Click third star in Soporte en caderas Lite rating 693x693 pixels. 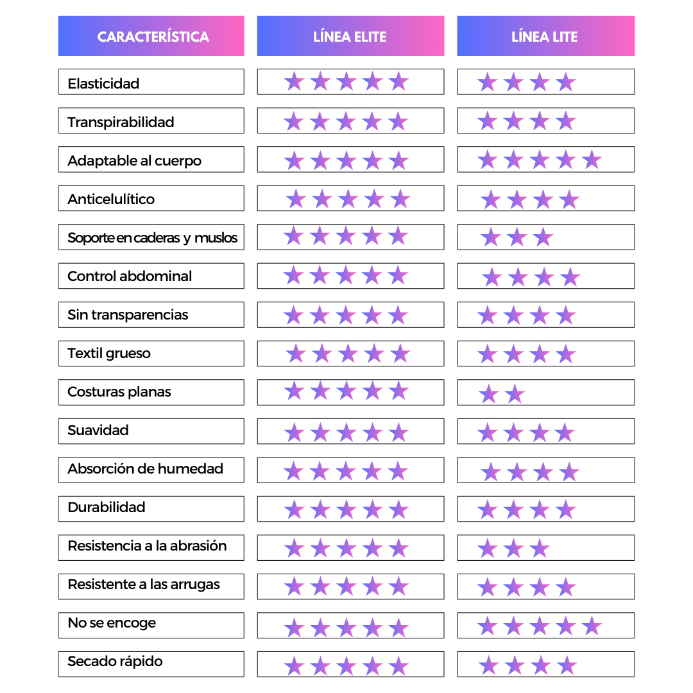(543, 237)
